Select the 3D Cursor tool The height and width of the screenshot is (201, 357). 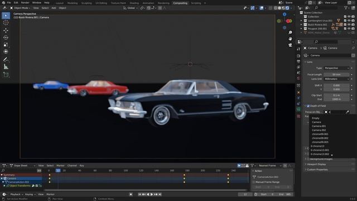coord(6,22)
